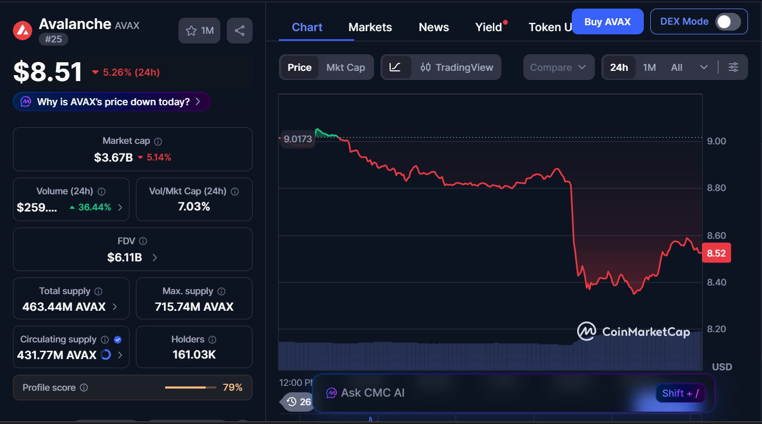Click the Buy AVAX button
Screen dimensions: 762x424
(607, 21)
